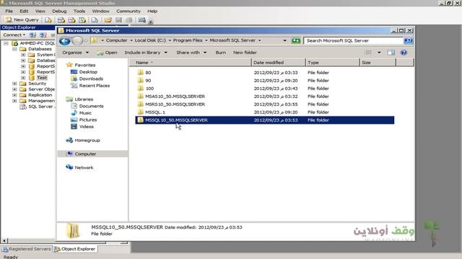The height and width of the screenshot is (259, 462).
Task: Open the Tools menu
Action: point(79,12)
